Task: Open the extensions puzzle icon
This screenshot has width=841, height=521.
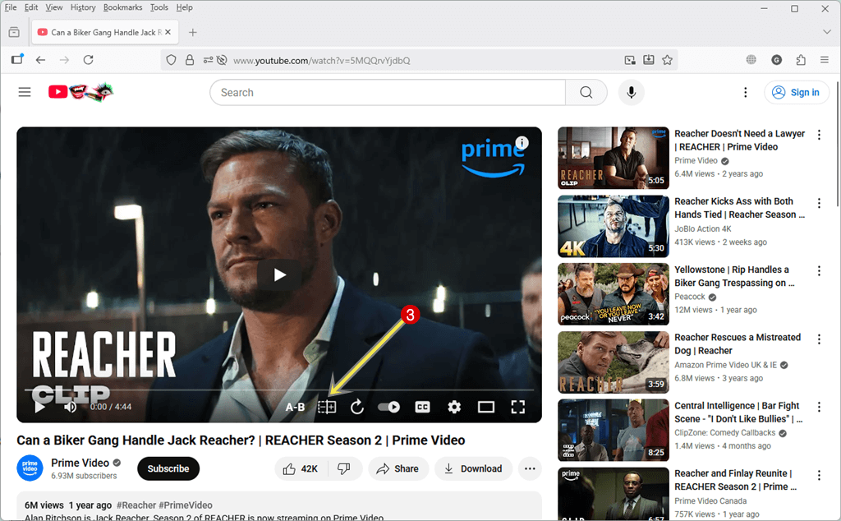Action: tap(801, 60)
